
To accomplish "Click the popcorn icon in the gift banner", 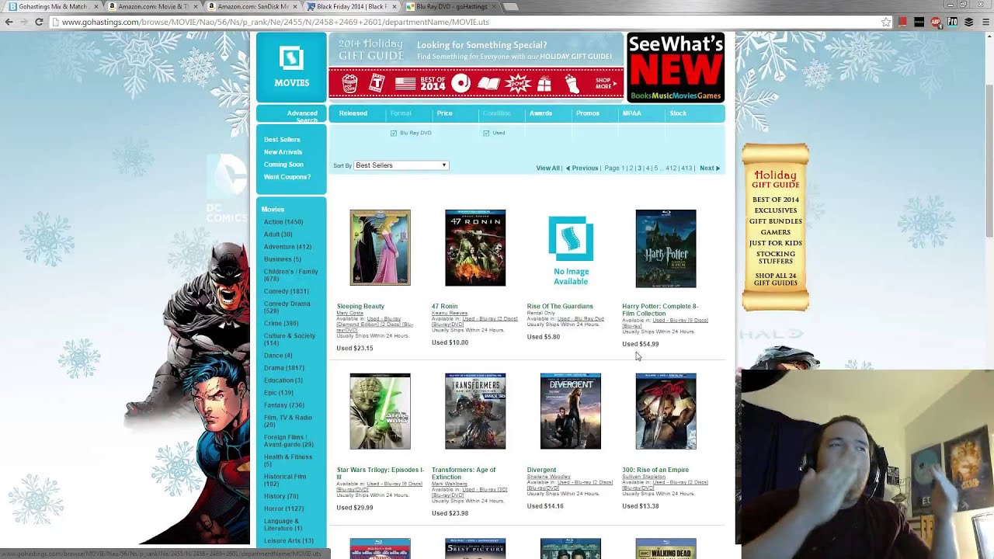I will coord(349,82).
